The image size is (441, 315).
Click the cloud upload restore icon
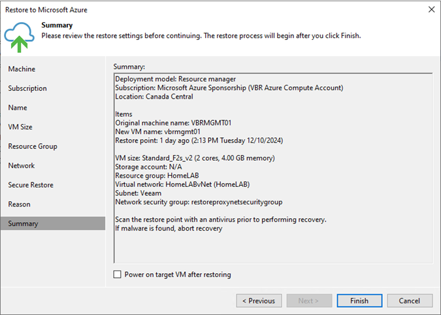pyautogui.click(x=19, y=37)
